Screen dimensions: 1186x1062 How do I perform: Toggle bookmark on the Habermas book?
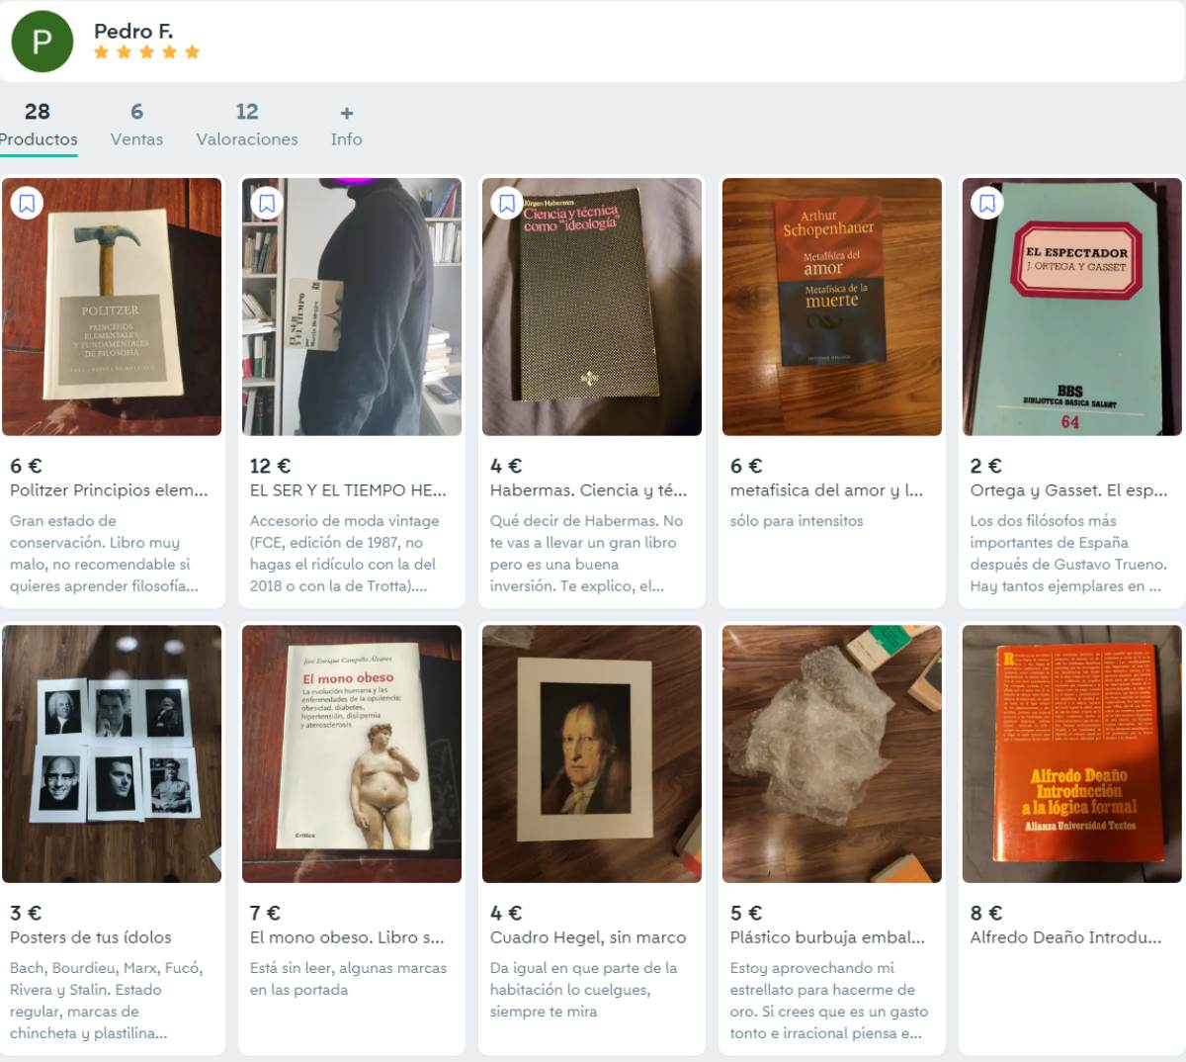point(507,204)
